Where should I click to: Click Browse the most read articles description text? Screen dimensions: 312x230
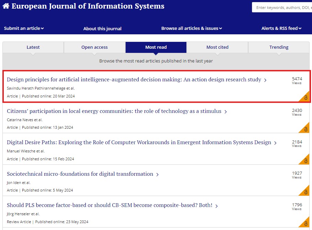pyautogui.click(x=156, y=61)
